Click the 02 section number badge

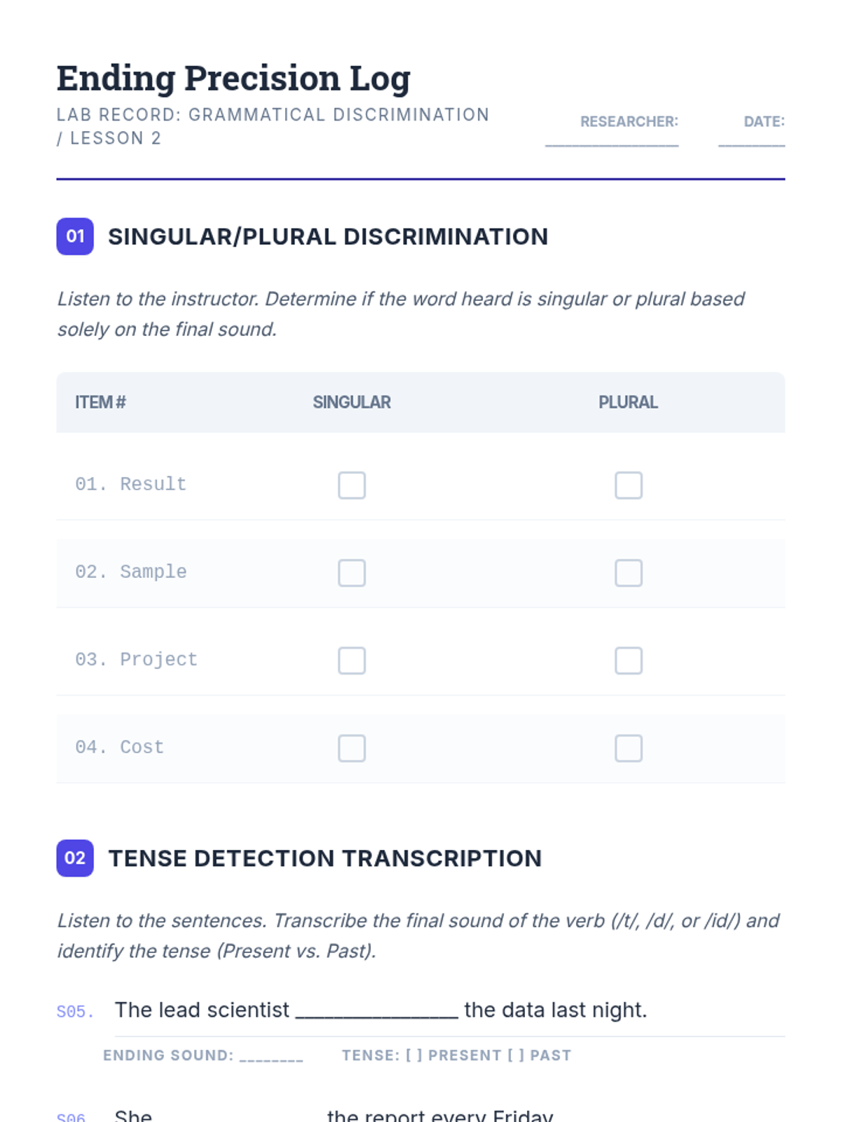coord(75,858)
